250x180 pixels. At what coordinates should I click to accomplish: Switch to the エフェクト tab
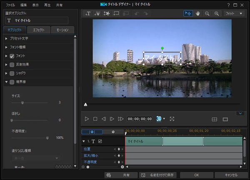[38, 30]
